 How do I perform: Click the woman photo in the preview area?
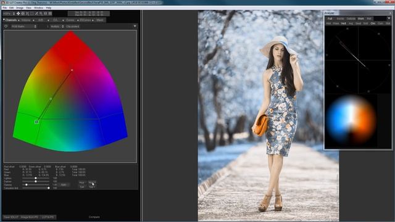(x=268, y=116)
